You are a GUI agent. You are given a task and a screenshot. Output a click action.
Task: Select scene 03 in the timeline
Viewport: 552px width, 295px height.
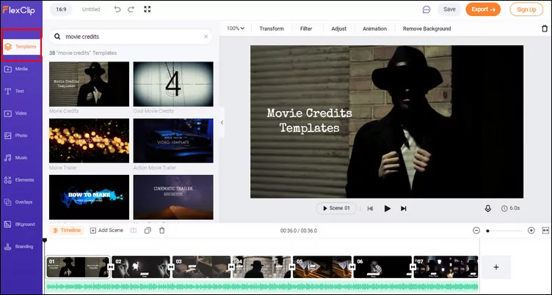click(x=201, y=267)
